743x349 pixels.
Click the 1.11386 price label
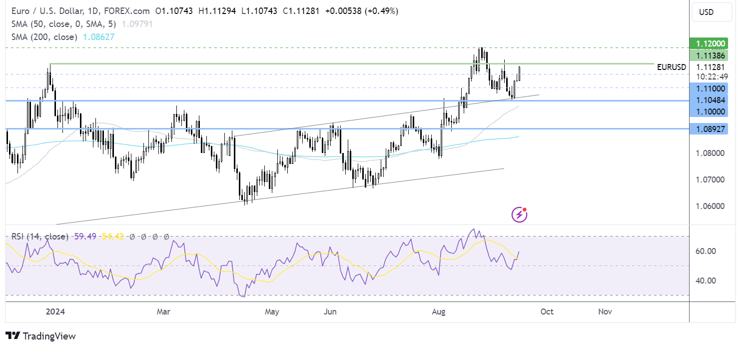click(709, 55)
